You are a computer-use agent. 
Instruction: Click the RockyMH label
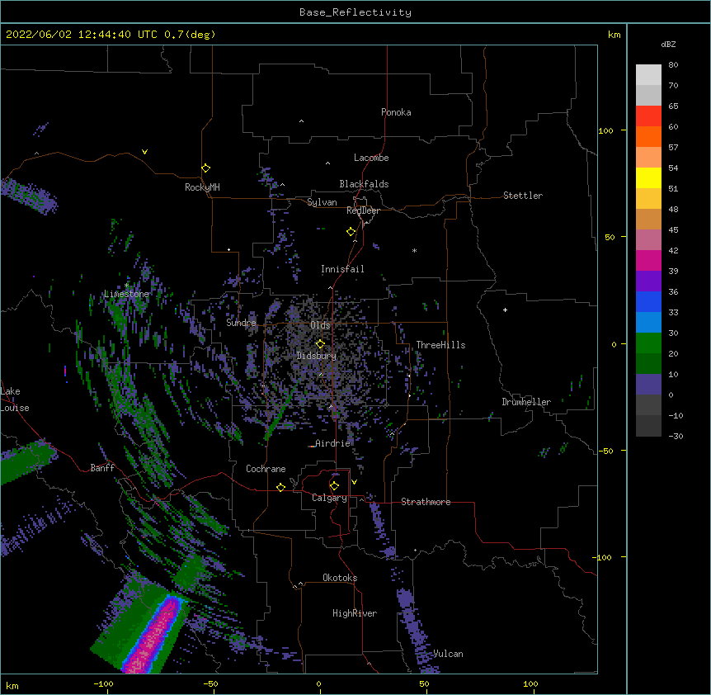[202, 187]
